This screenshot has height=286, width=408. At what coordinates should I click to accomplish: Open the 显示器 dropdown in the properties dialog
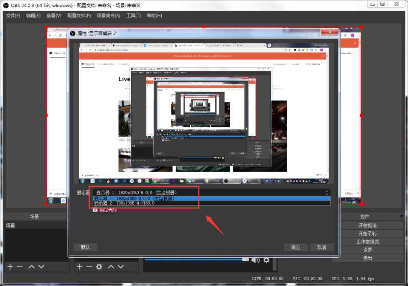point(212,193)
